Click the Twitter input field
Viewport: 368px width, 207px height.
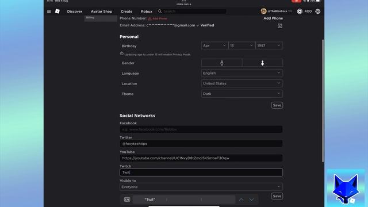(x=201, y=144)
